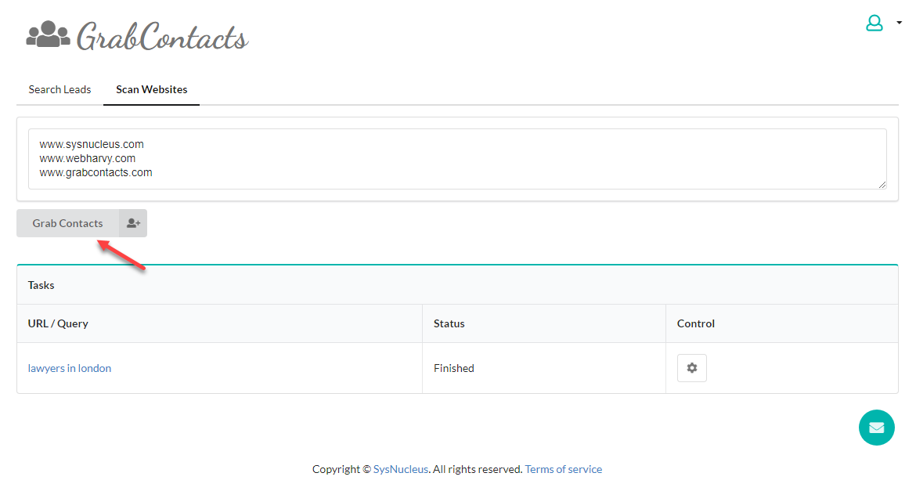
Task: Switch to the Search Leads tab
Action: [60, 89]
